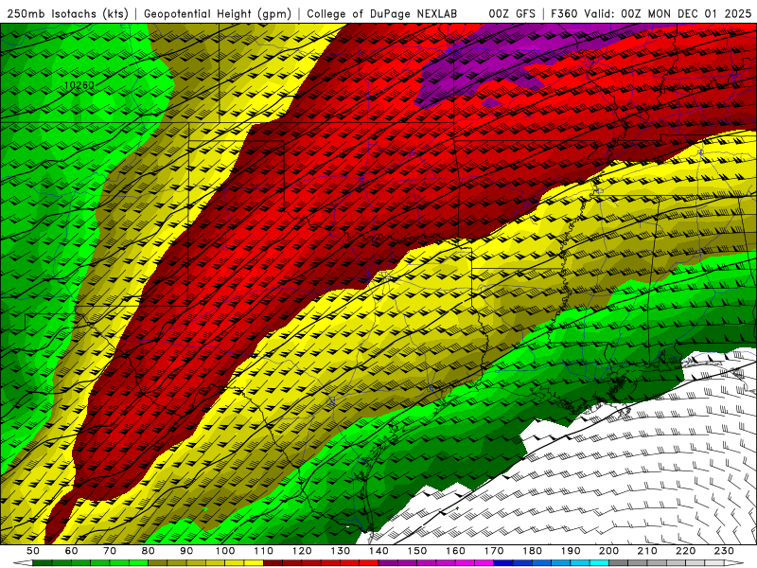Screen dimensions: 757x568
Task: Click the 60 knot color bar label
Action: tap(71, 551)
